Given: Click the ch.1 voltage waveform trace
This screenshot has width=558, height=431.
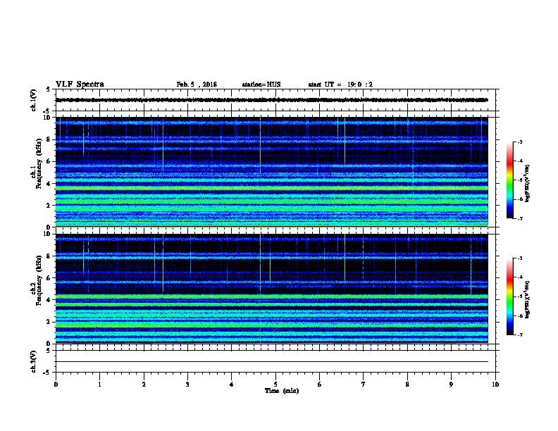Looking at the screenshot, I should click(x=272, y=100).
